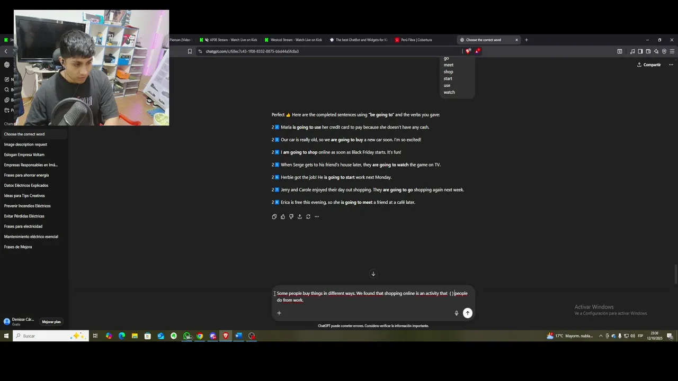
Task: Open Evitar Pérdidas Eléctricas chat
Action: 34,216
